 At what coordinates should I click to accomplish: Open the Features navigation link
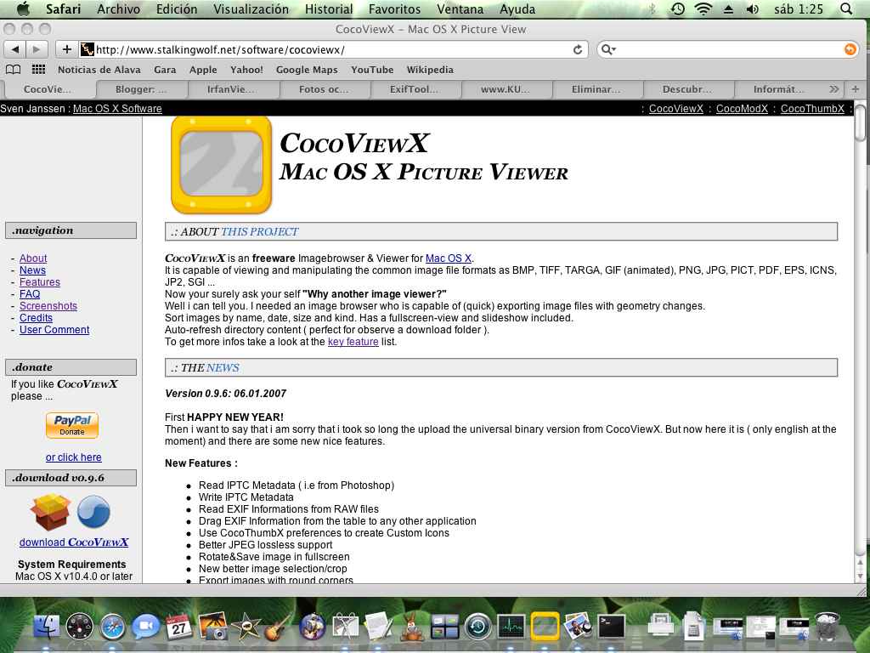coord(40,282)
